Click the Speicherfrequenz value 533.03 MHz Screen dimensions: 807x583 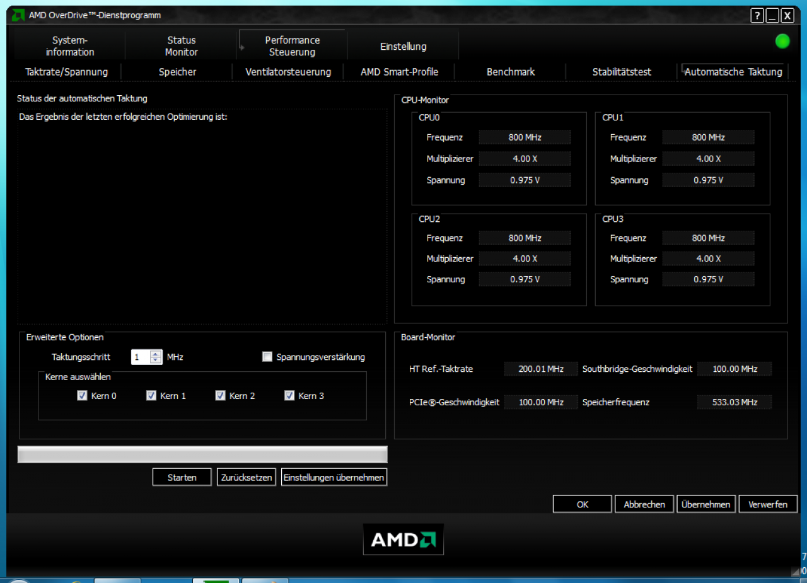point(734,402)
